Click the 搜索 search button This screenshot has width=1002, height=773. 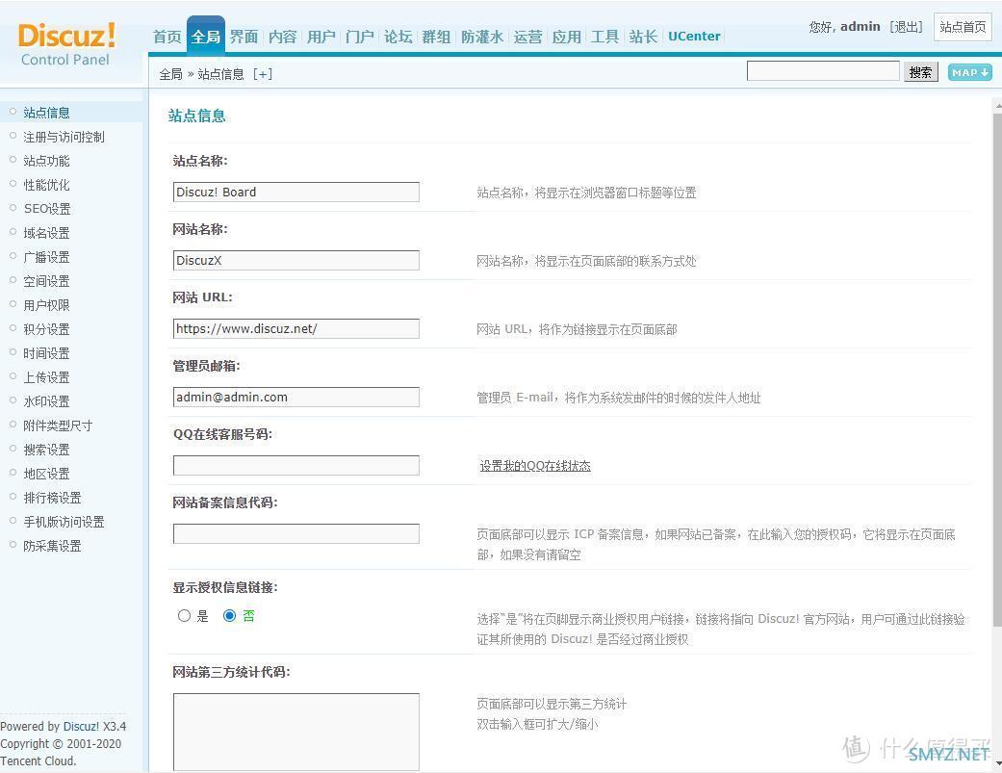(921, 72)
